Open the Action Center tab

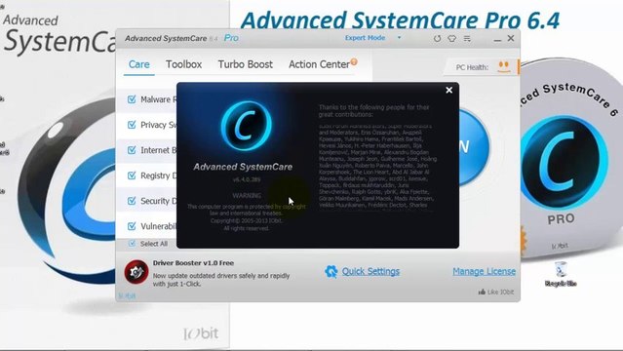pos(319,64)
